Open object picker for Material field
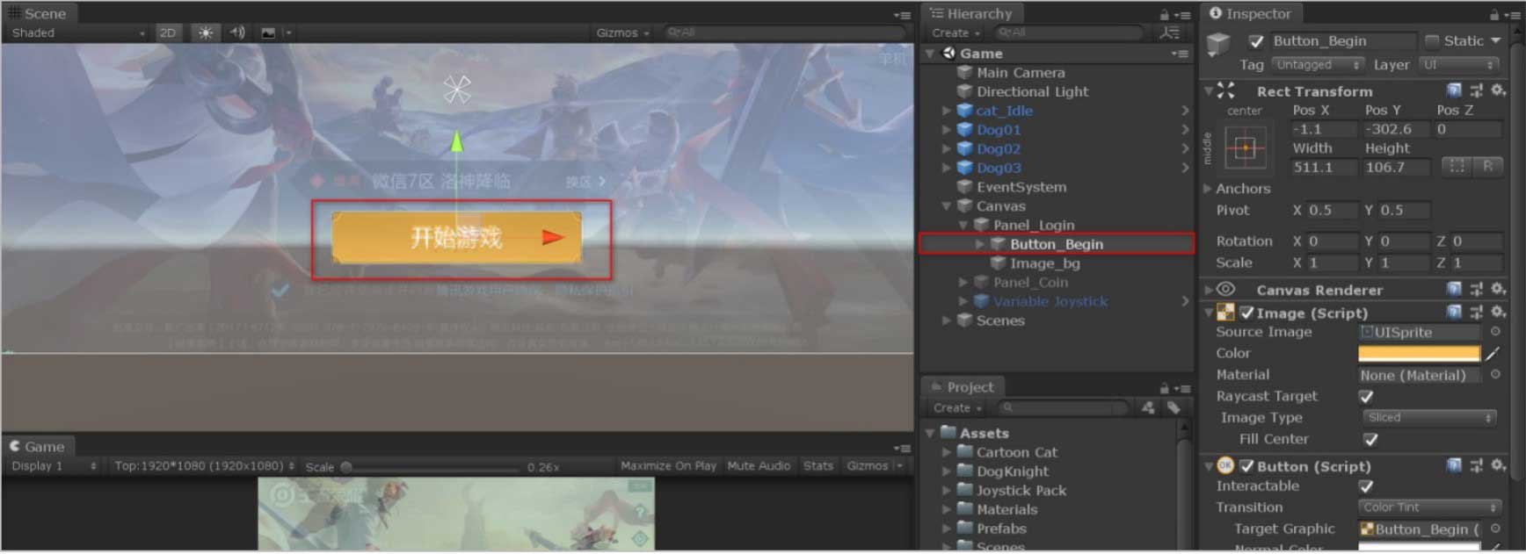The width and height of the screenshot is (1526, 554). pos(1495,375)
